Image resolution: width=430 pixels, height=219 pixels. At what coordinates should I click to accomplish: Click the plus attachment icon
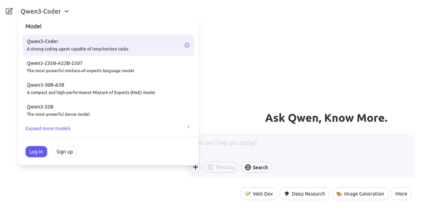tap(196, 167)
